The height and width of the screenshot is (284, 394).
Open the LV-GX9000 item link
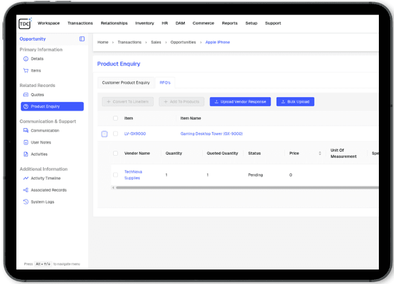pos(135,134)
